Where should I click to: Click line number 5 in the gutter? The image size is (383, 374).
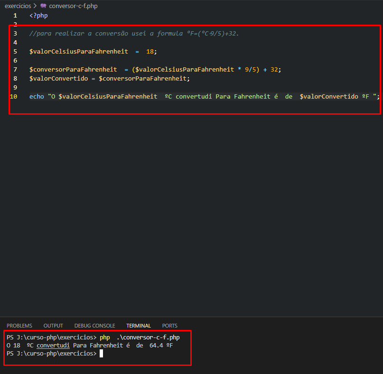point(15,52)
